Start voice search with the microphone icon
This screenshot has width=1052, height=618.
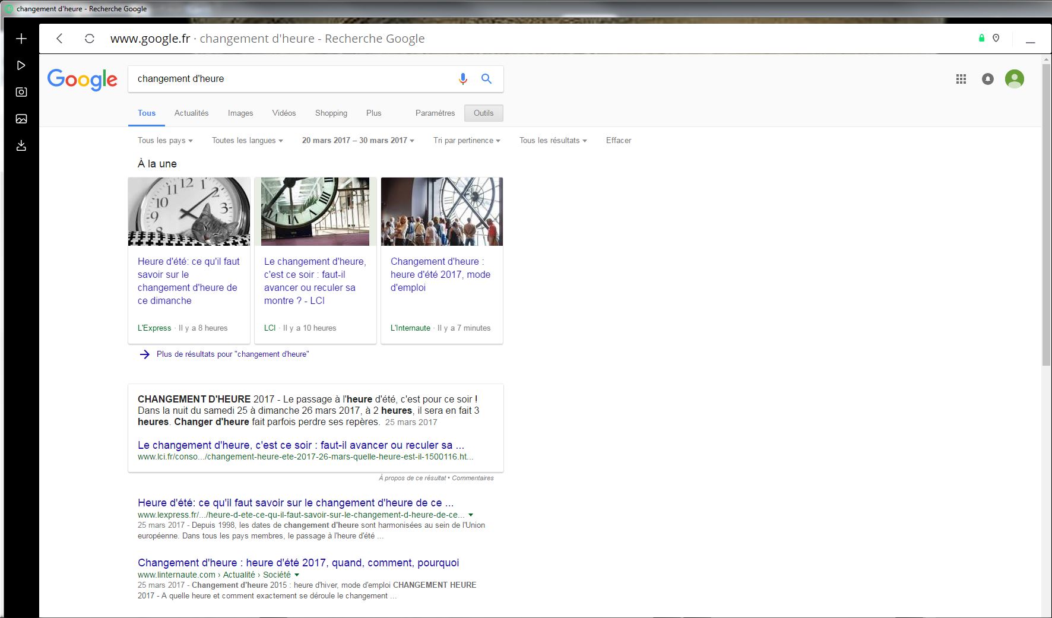tap(463, 79)
